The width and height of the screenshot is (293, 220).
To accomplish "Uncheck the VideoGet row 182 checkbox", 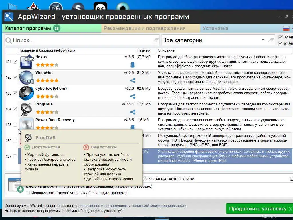I will [15, 77].
